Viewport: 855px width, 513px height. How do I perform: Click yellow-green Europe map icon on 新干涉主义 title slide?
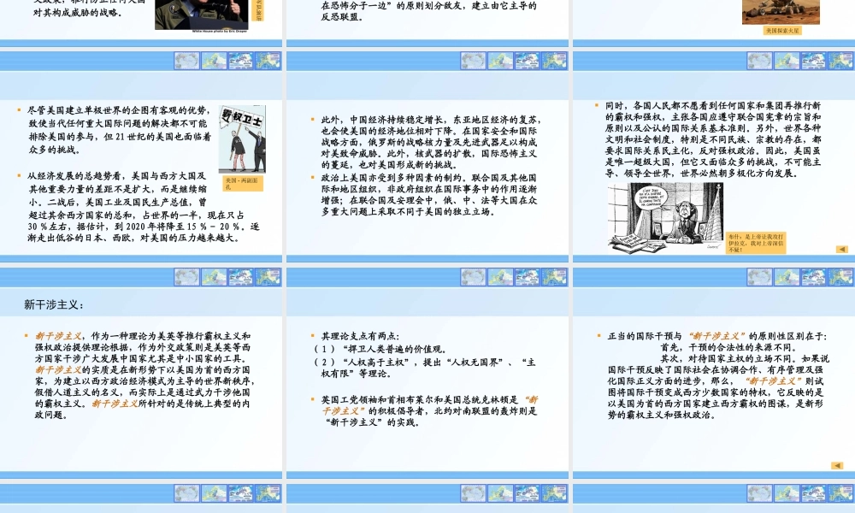coord(214,277)
